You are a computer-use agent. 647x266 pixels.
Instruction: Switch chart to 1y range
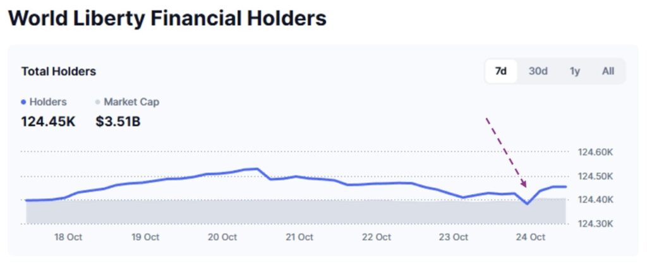pyautogui.click(x=575, y=71)
